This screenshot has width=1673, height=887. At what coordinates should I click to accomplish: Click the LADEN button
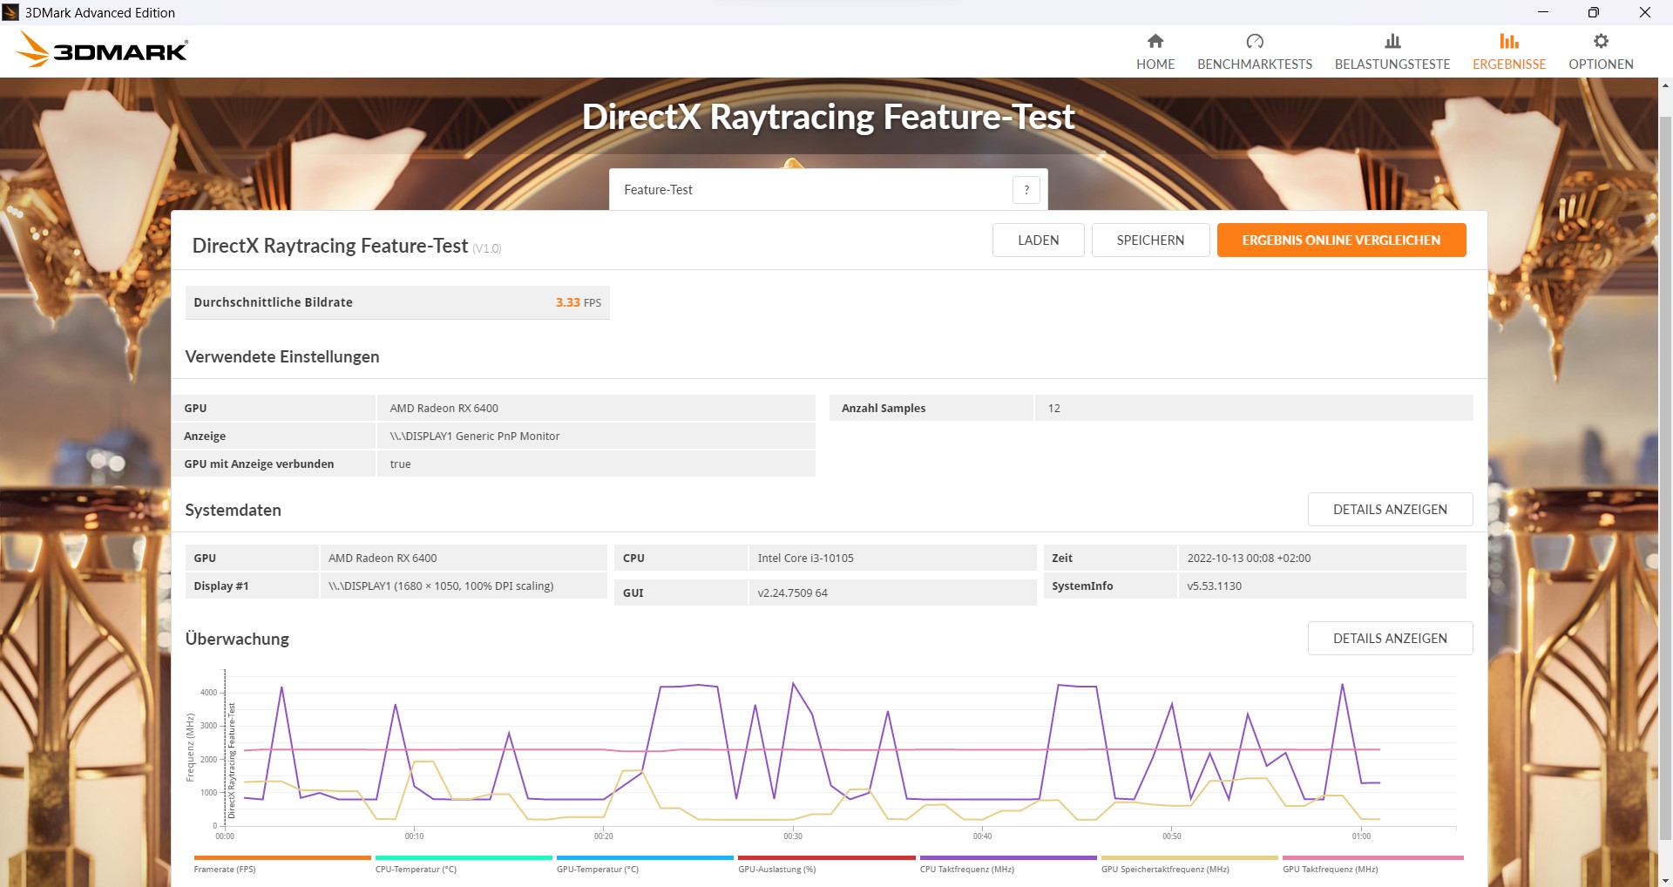(1038, 240)
